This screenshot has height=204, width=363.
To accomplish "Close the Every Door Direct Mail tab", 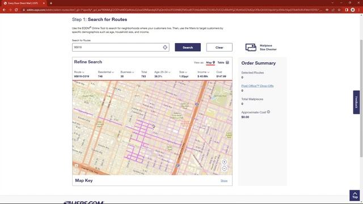I will [x=44, y=3].
